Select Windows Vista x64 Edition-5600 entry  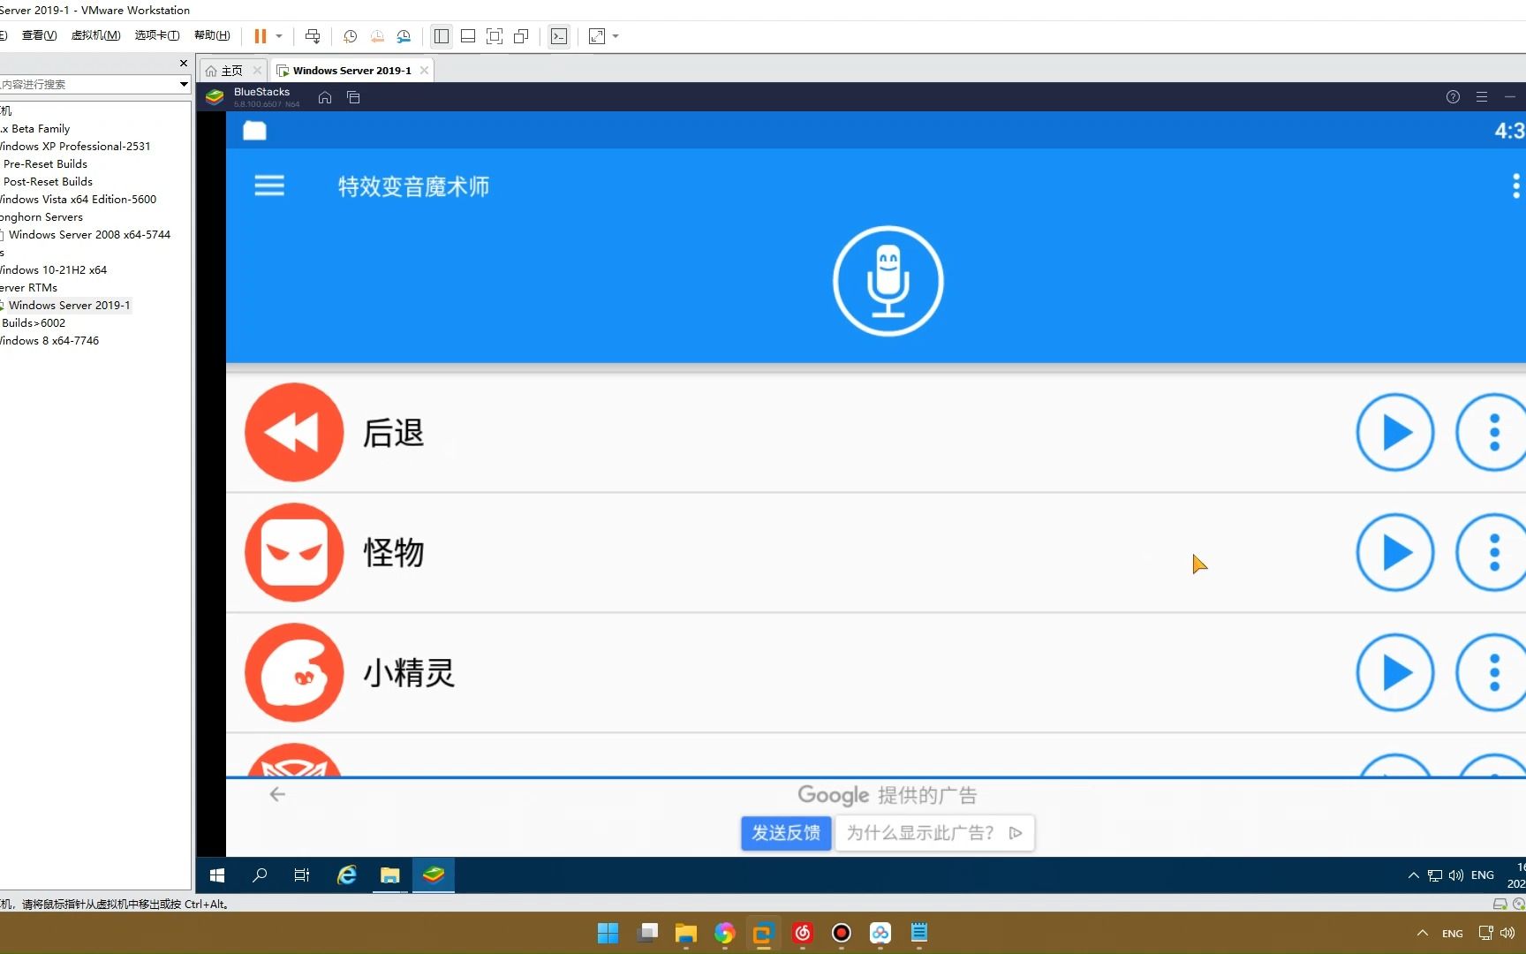click(x=79, y=200)
